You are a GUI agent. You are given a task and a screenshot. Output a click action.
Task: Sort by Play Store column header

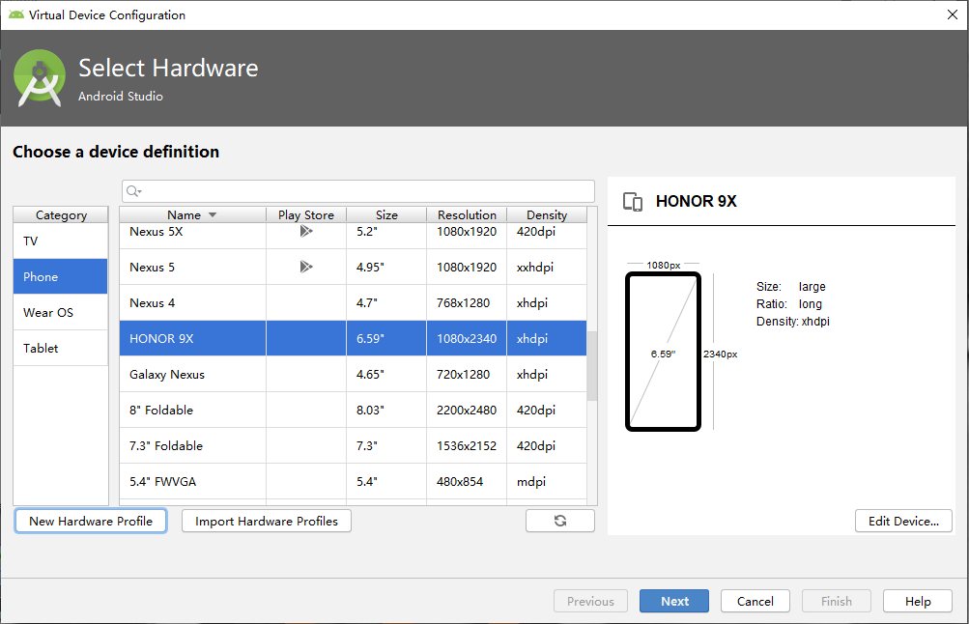306,215
